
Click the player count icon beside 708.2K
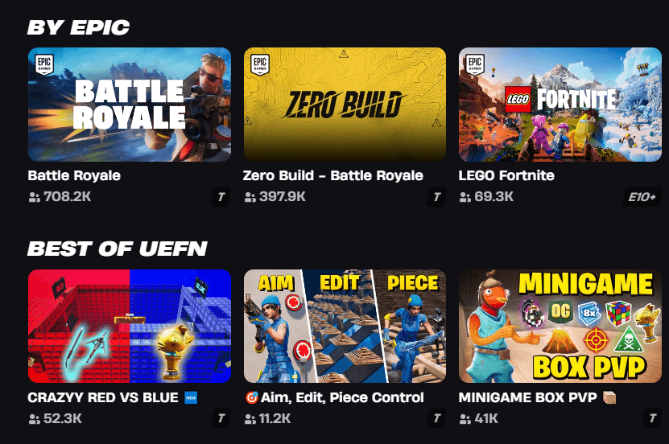(x=34, y=197)
